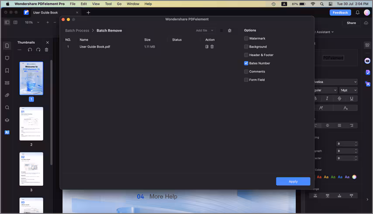The width and height of the screenshot is (373, 214).
Task: Open the File menu
Action: point(73,4)
